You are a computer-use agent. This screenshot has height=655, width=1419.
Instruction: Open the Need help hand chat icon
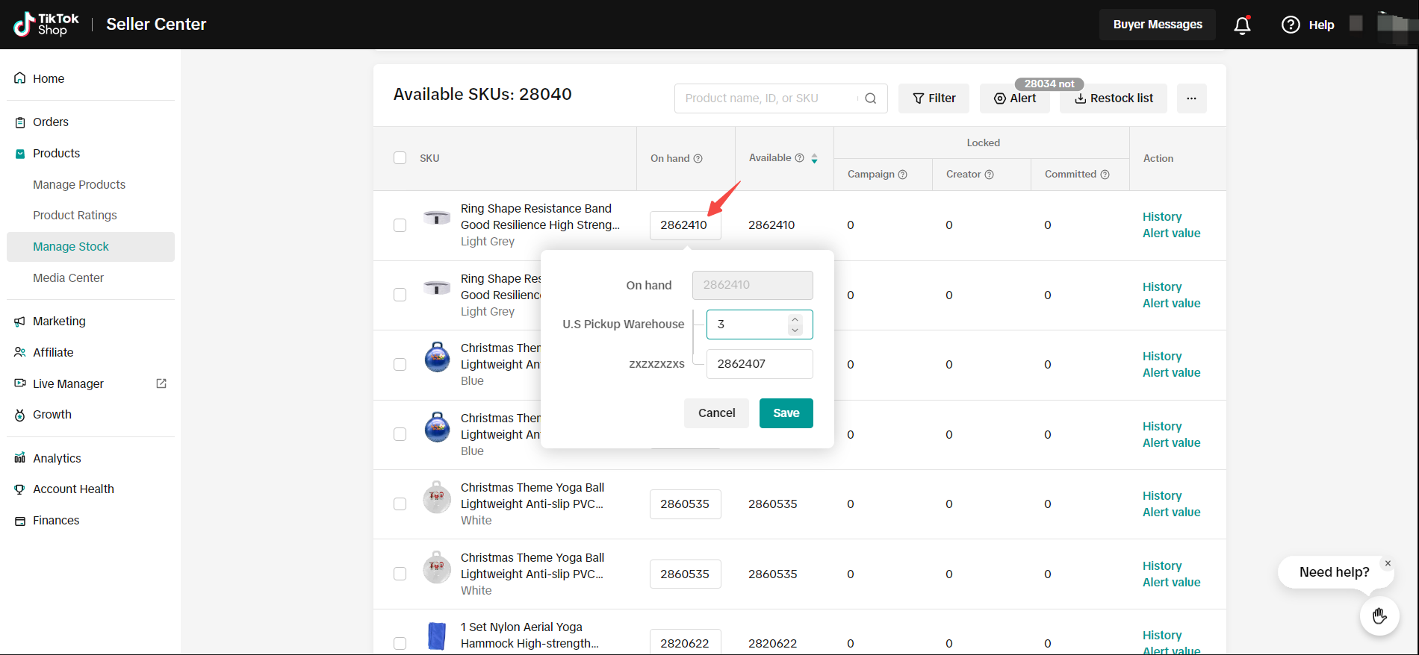pos(1379,615)
